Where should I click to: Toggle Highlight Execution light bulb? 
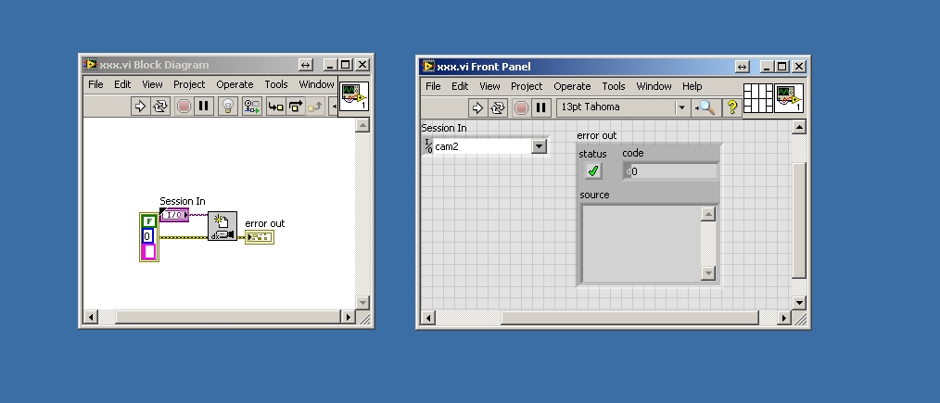pos(228,107)
